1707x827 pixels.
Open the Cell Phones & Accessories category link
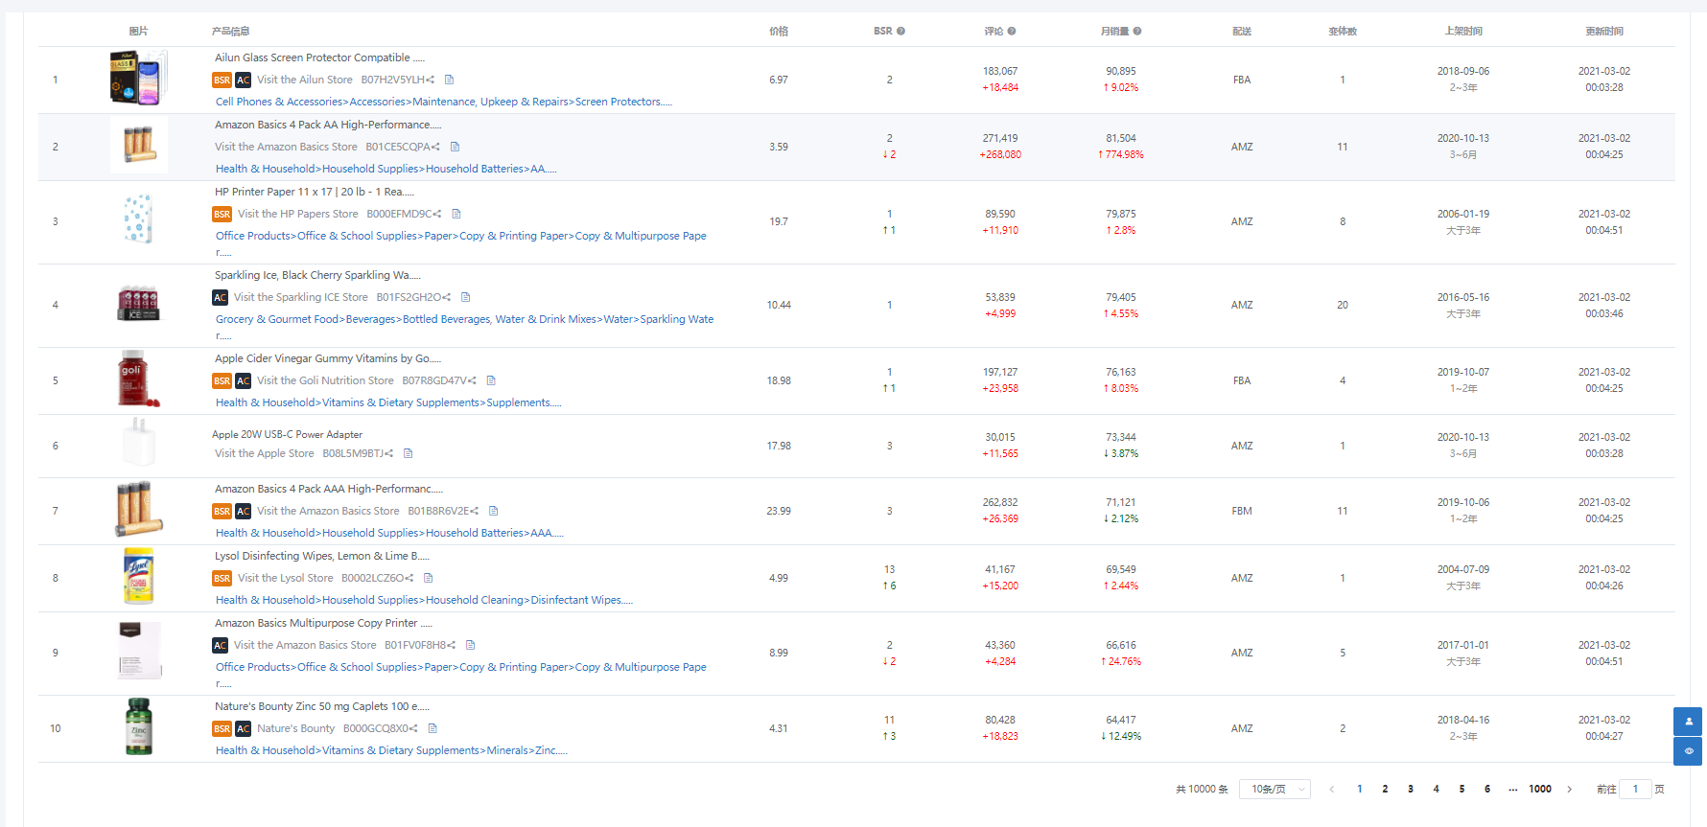(x=279, y=103)
